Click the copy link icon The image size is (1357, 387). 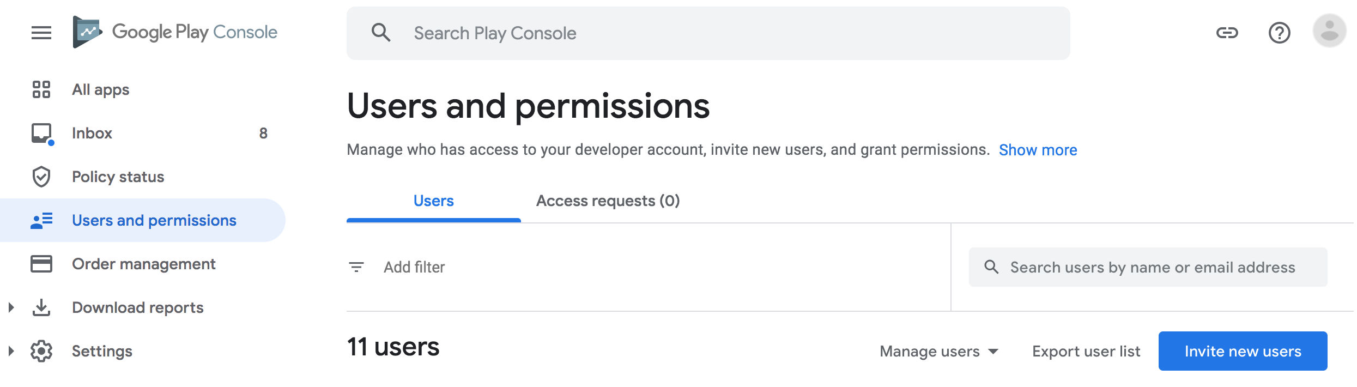pos(1227,33)
